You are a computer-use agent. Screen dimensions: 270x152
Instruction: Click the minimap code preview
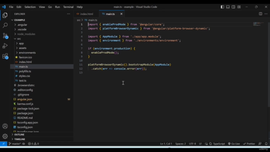pyautogui.click(x=258, y=24)
